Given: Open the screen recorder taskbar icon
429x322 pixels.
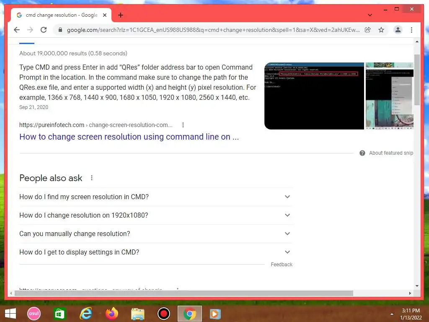Looking at the screenshot, I should click(x=164, y=314).
